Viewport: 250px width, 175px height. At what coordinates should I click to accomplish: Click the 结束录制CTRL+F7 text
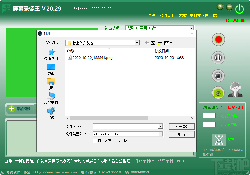coord(172,161)
